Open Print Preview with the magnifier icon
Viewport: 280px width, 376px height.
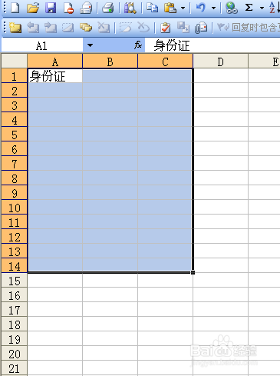[130, 8]
